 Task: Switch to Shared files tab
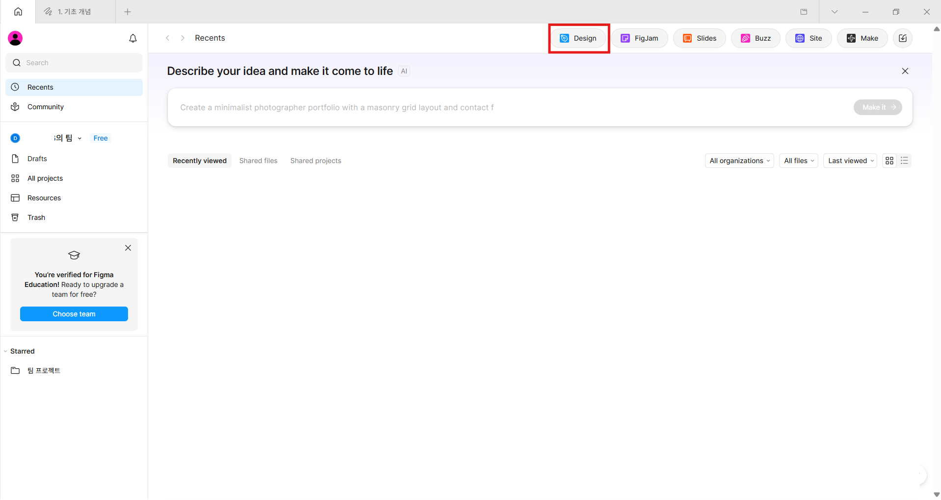(259, 161)
